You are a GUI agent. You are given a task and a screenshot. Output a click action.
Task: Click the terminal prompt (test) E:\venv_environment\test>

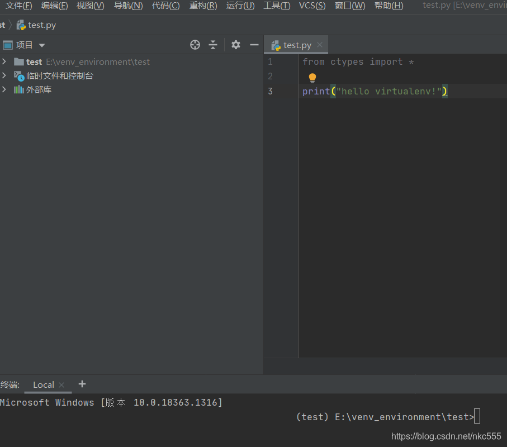click(385, 417)
